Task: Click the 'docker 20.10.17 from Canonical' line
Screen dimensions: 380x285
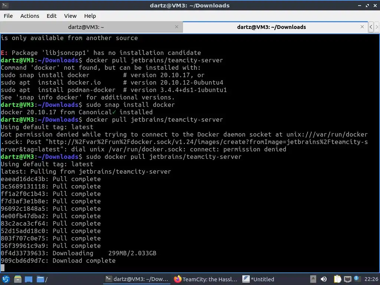Action: pyautogui.click(x=76, y=112)
